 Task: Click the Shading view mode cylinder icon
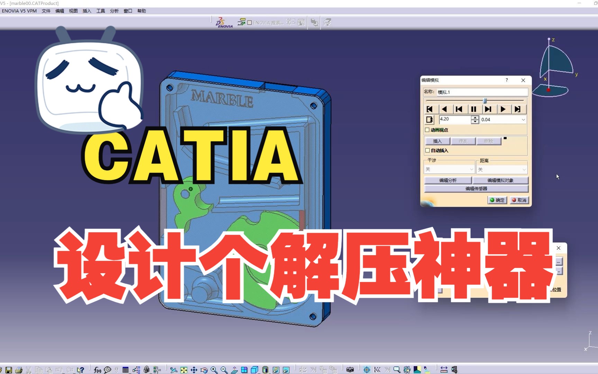tap(265, 370)
